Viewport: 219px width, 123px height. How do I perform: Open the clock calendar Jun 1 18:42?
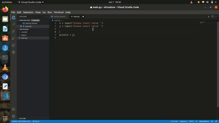click(x=115, y=2)
